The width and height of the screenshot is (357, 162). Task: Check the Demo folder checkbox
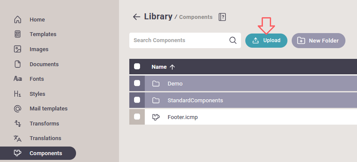(x=137, y=83)
